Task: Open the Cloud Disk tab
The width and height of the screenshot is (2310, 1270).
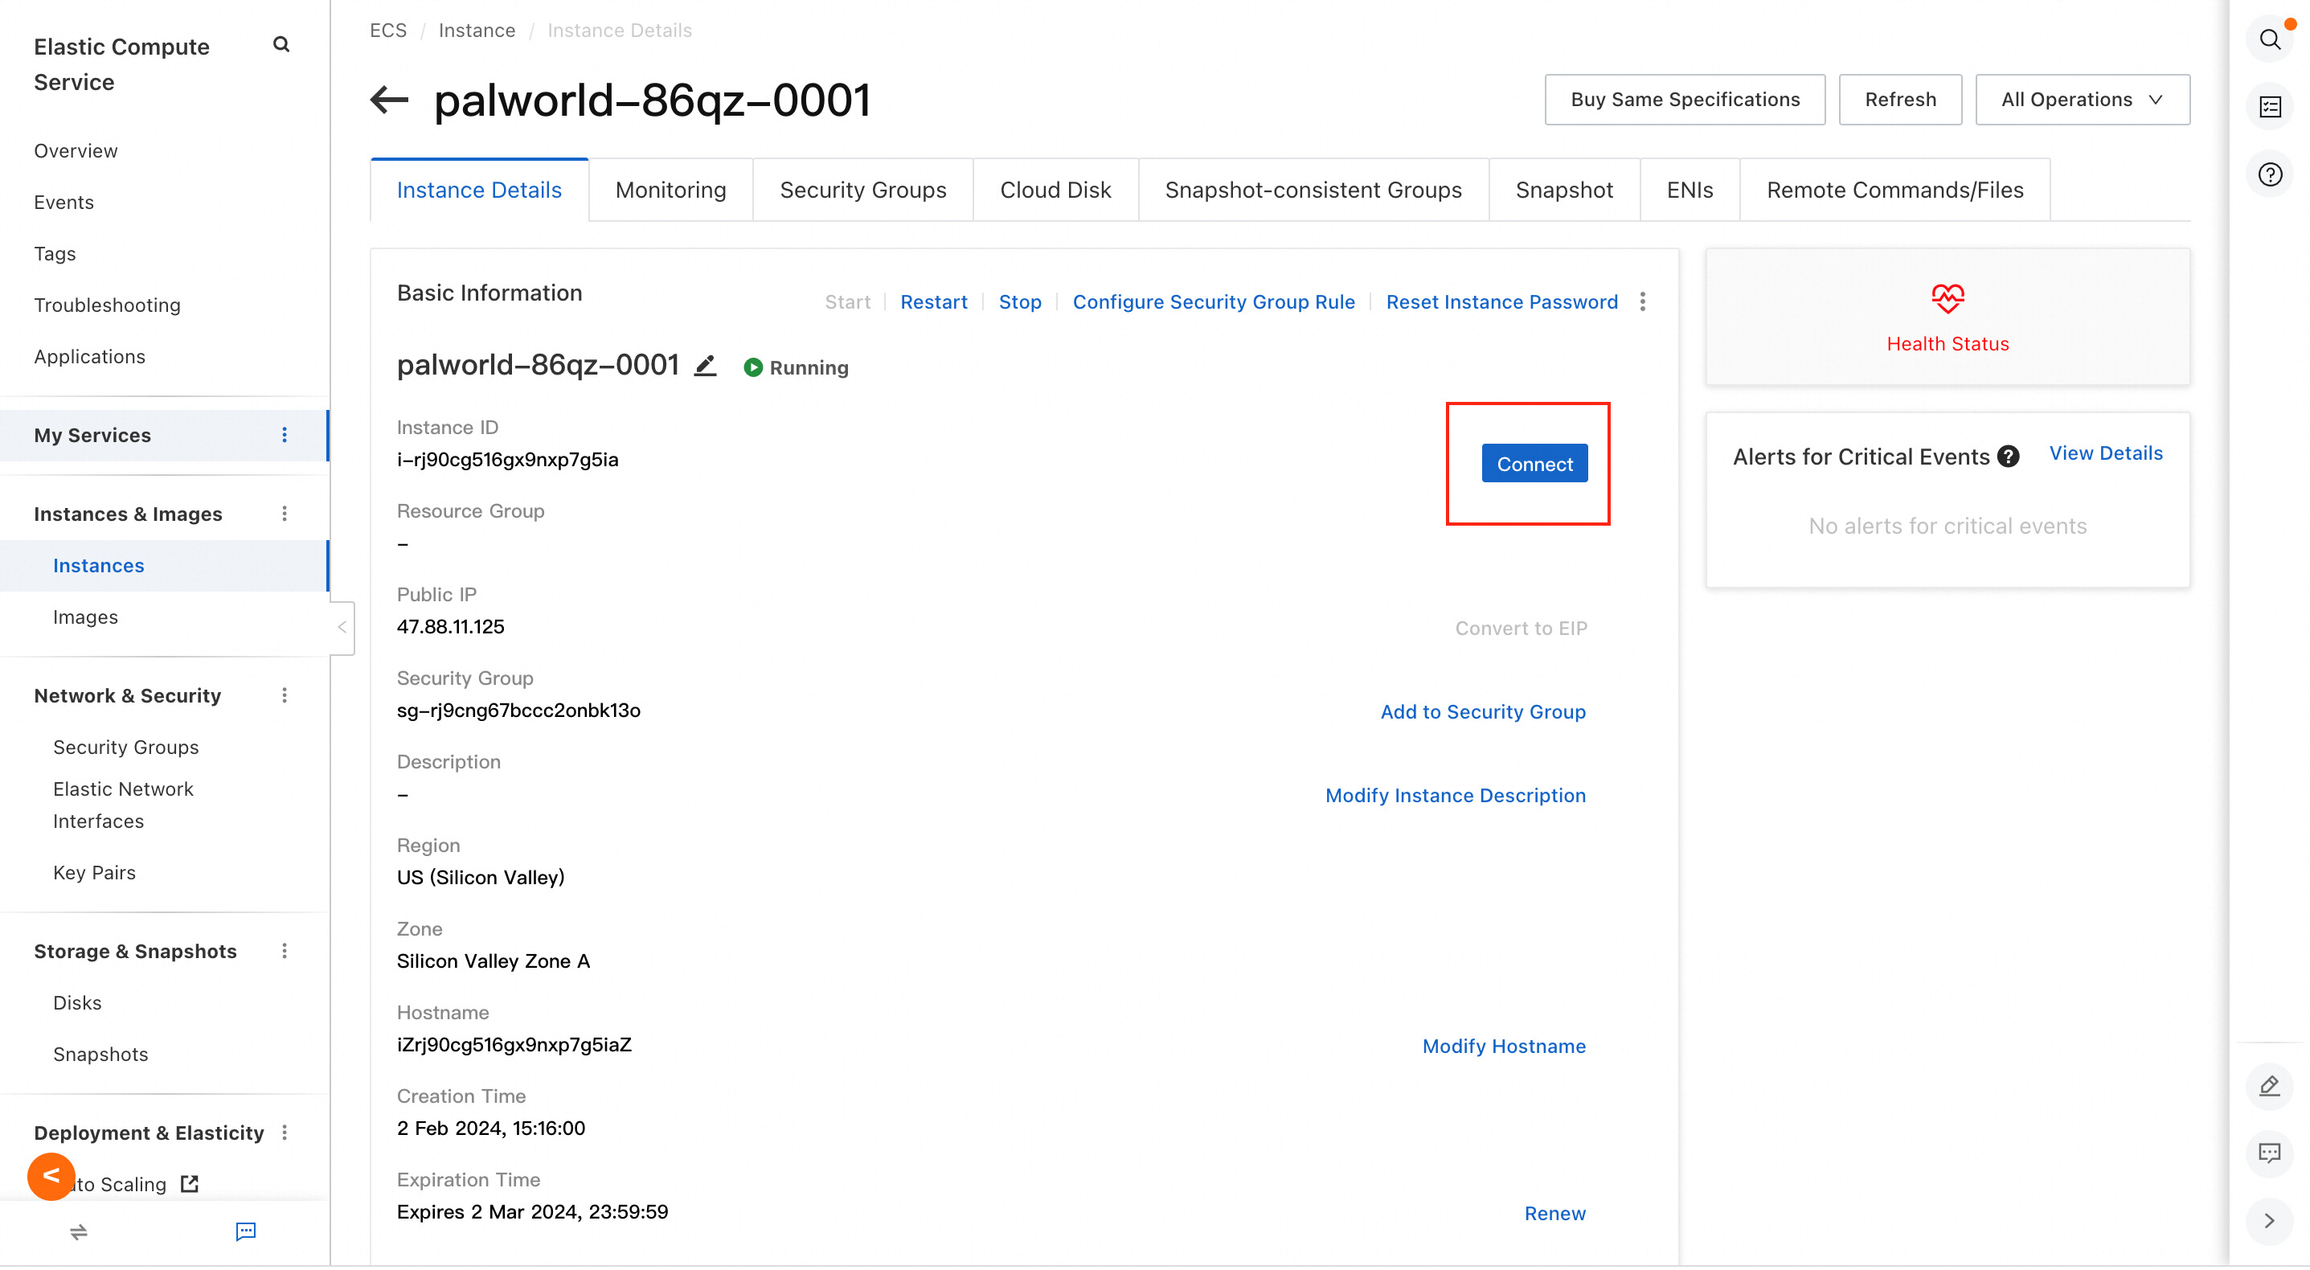Action: point(1055,190)
